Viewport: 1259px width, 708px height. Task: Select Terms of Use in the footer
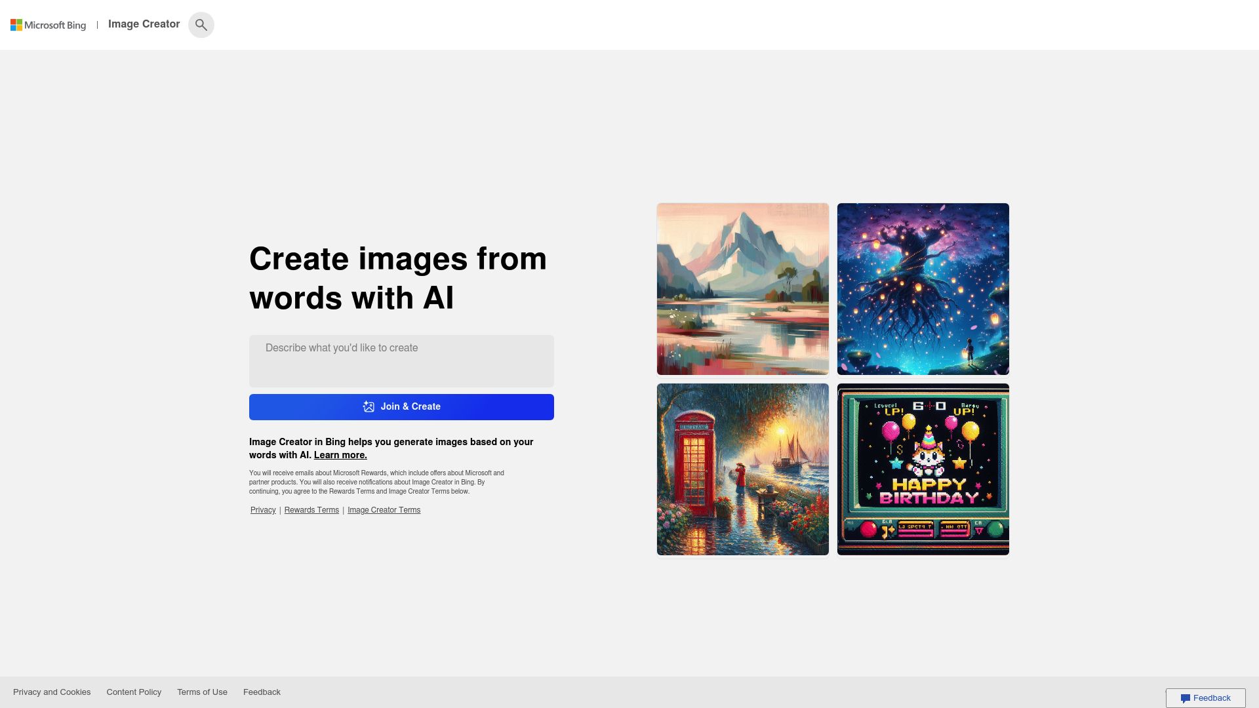[x=202, y=692]
